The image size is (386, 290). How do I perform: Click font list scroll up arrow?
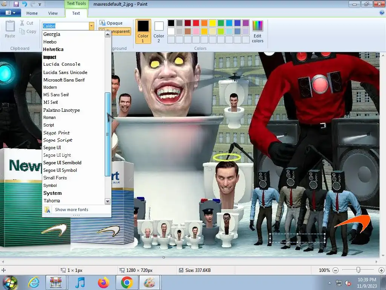(107, 34)
